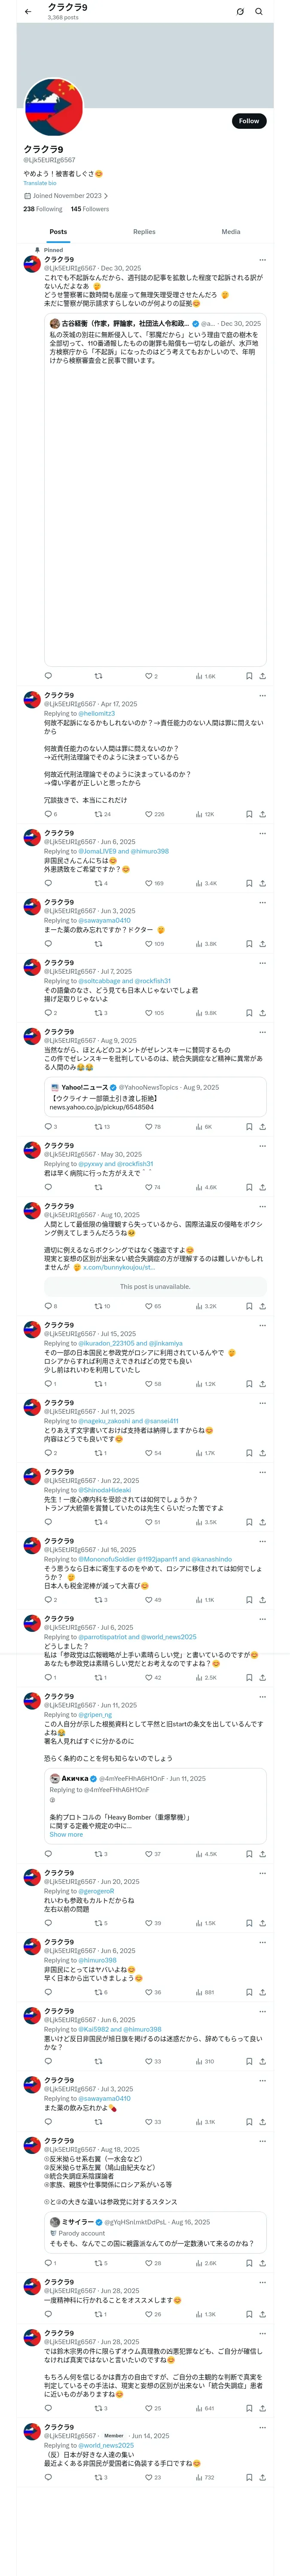Click the Translate bio link

coord(40,183)
